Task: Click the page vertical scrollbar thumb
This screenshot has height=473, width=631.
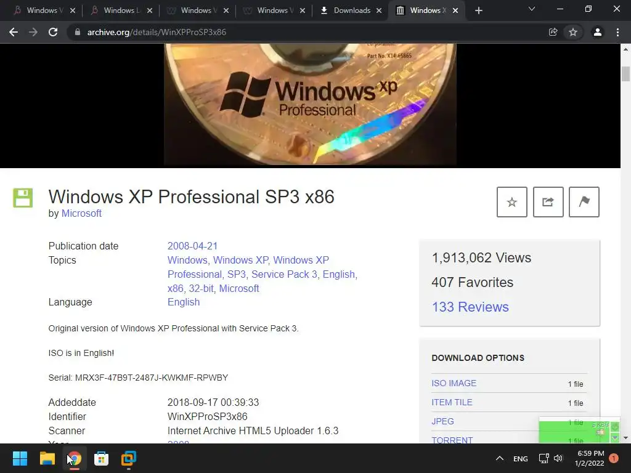Action: (x=625, y=74)
